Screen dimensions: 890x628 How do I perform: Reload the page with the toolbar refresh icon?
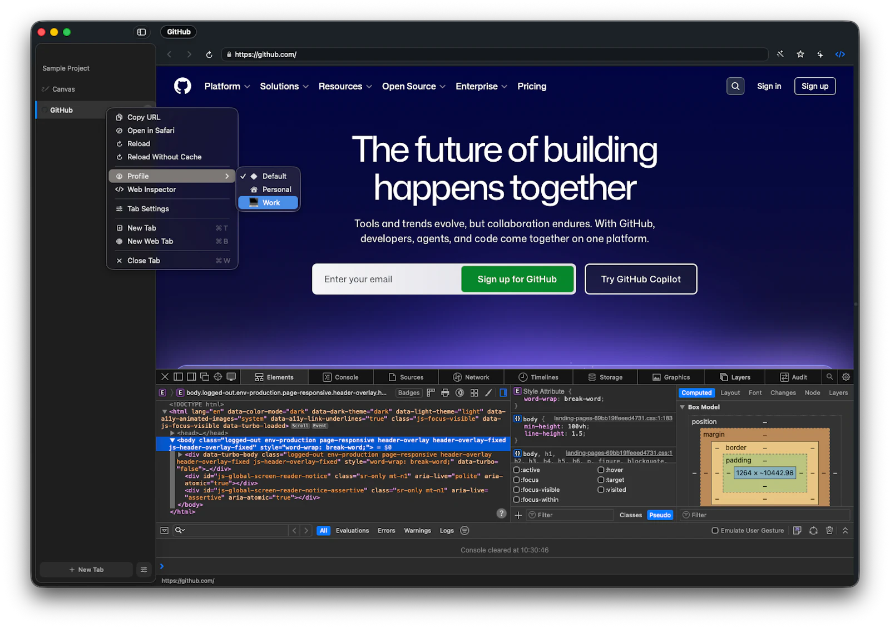pyautogui.click(x=209, y=54)
